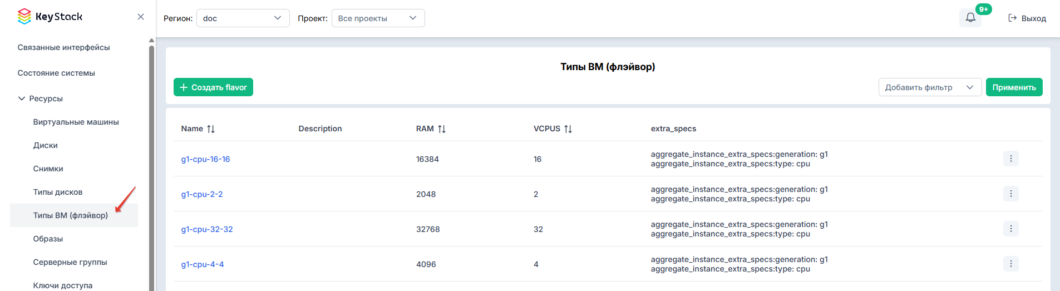Open actions menu for g1-cpu-16-16 row
1060x291 pixels.
(x=1011, y=159)
